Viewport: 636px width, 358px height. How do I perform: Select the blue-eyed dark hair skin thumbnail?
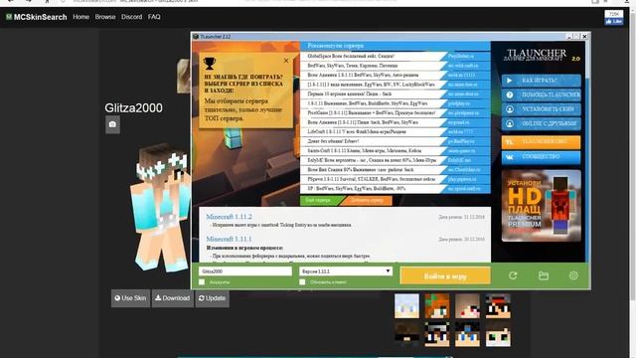[467, 334]
